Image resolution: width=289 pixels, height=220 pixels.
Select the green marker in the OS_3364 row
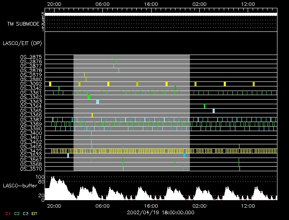click(x=204, y=106)
